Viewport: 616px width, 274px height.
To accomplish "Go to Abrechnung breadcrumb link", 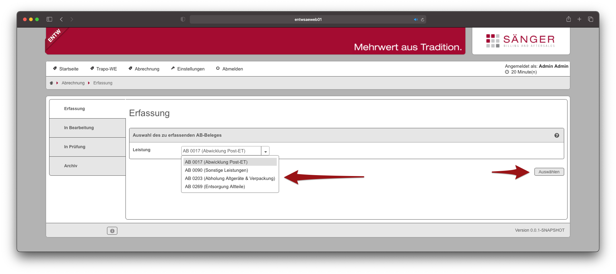I will [73, 83].
